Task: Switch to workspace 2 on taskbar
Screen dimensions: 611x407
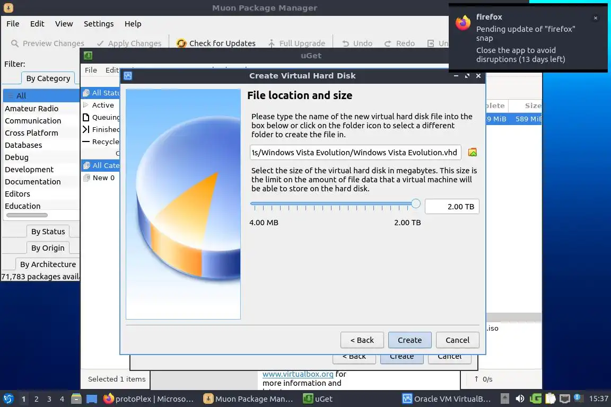Action: (36, 399)
